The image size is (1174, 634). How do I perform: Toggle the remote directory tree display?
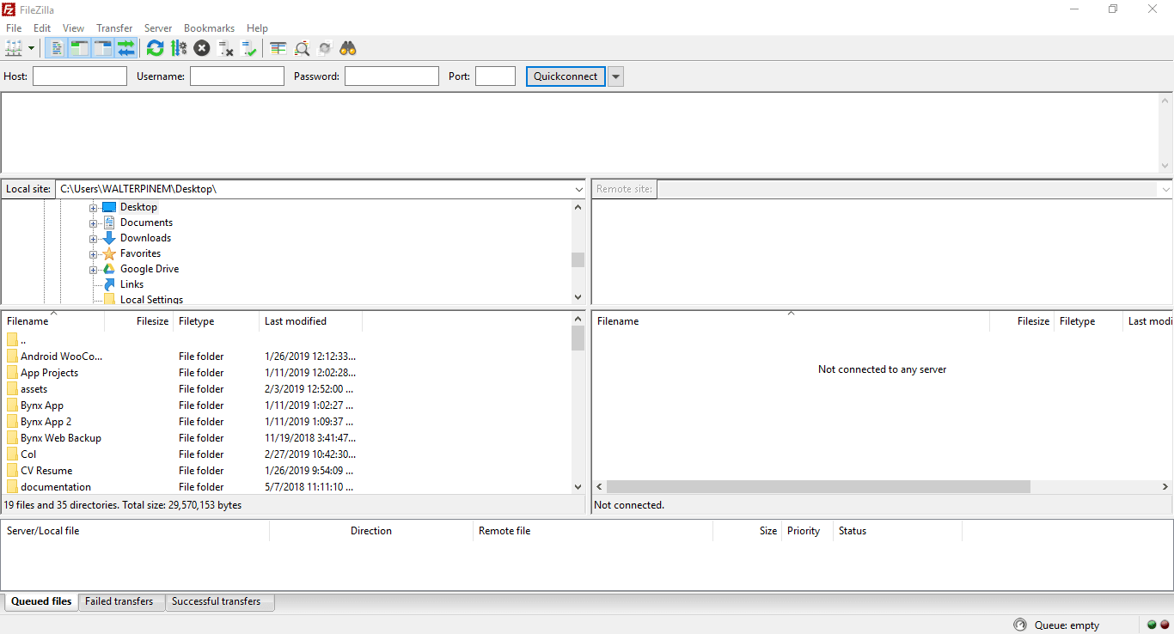(102, 48)
